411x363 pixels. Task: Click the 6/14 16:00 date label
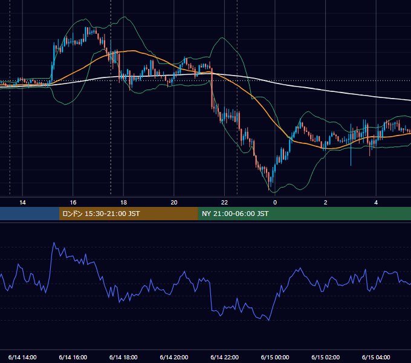(73, 357)
